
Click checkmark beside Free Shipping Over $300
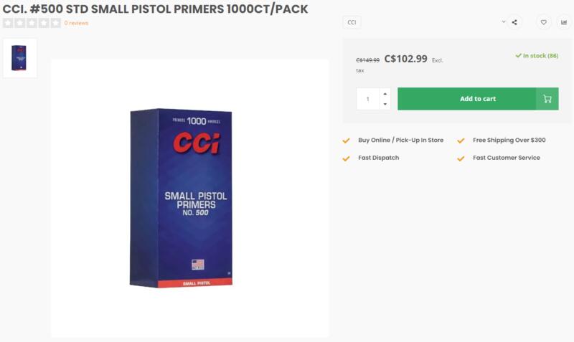461,141
